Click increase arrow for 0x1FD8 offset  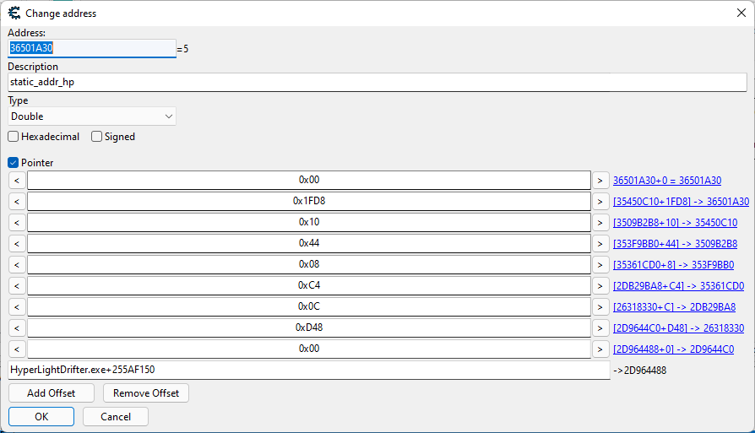[600, 202]
